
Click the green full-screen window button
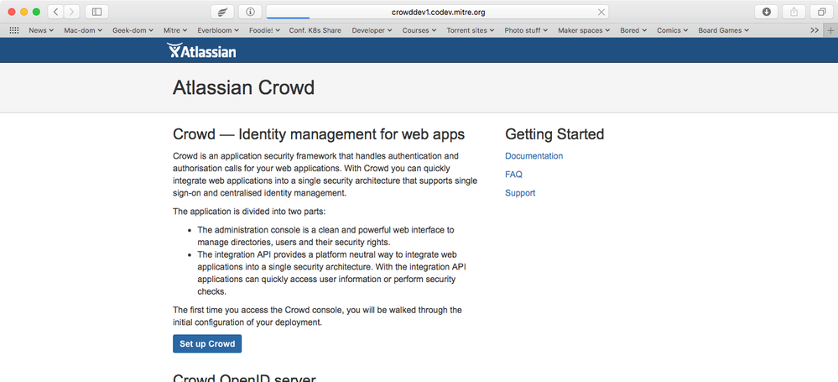coord(36,12)
